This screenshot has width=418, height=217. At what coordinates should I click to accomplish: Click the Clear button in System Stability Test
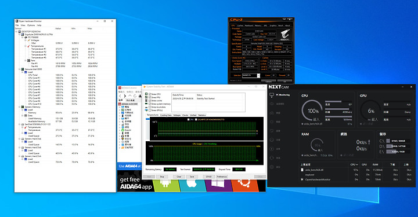179,176
